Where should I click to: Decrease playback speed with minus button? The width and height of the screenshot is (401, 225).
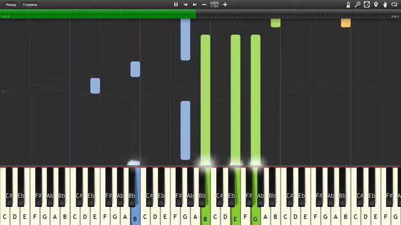[204, 4]
